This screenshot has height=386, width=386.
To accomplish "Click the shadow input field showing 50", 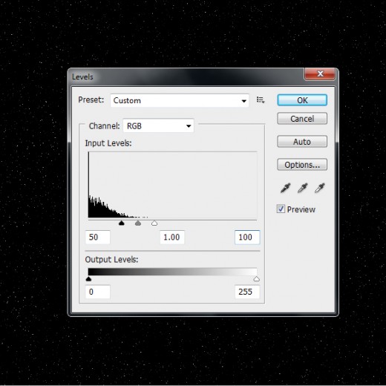I will tap(98, 237).
